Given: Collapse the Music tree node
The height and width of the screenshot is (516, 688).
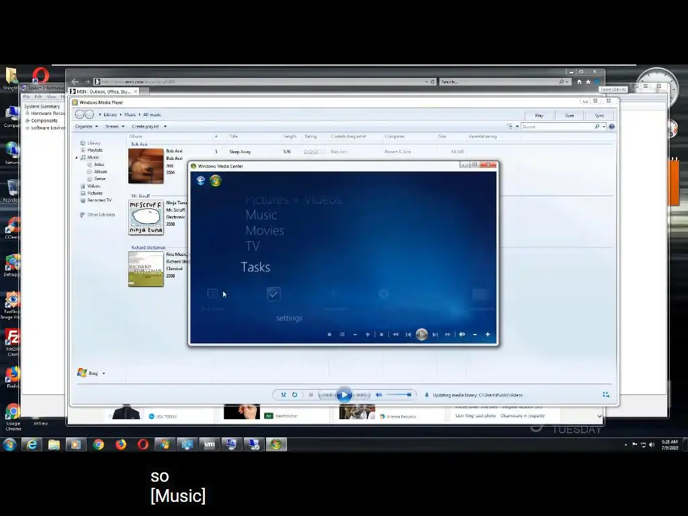Looking at the screenshot, I should 77,157.
